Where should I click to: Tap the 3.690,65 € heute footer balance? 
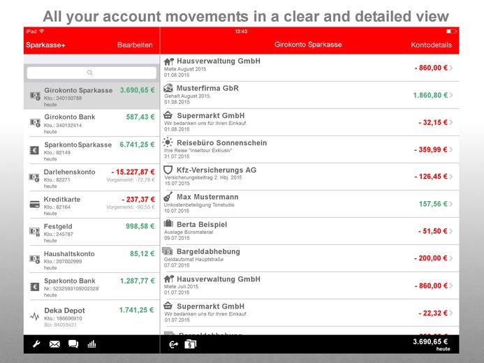(x=431, y=344)
